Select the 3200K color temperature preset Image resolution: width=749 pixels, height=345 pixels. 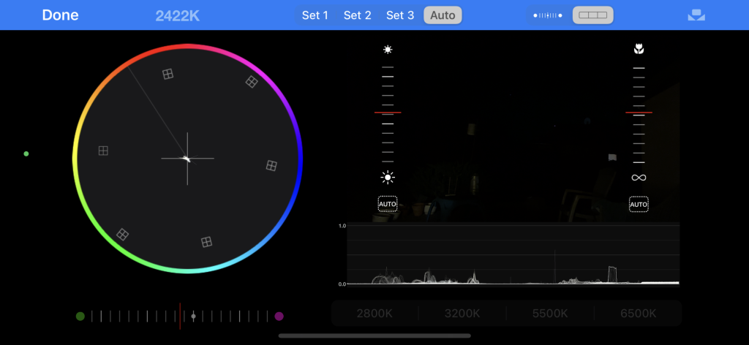462,314
